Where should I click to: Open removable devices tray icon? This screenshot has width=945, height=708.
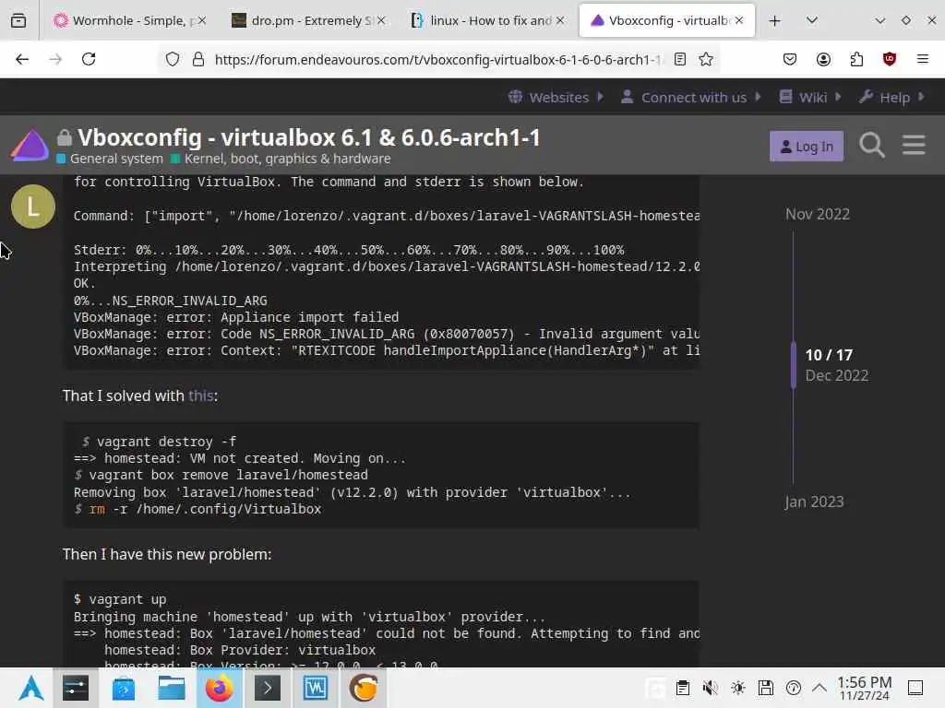coord(765,688)
